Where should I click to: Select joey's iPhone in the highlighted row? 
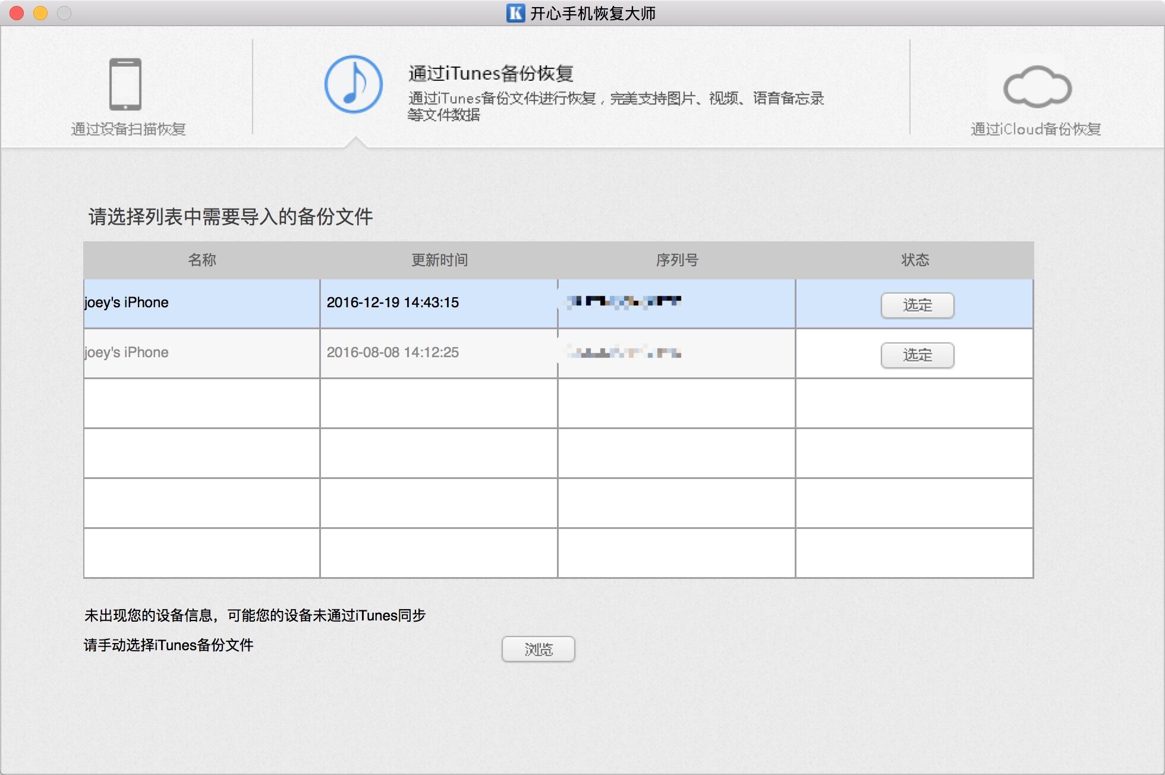click(127, 303)
